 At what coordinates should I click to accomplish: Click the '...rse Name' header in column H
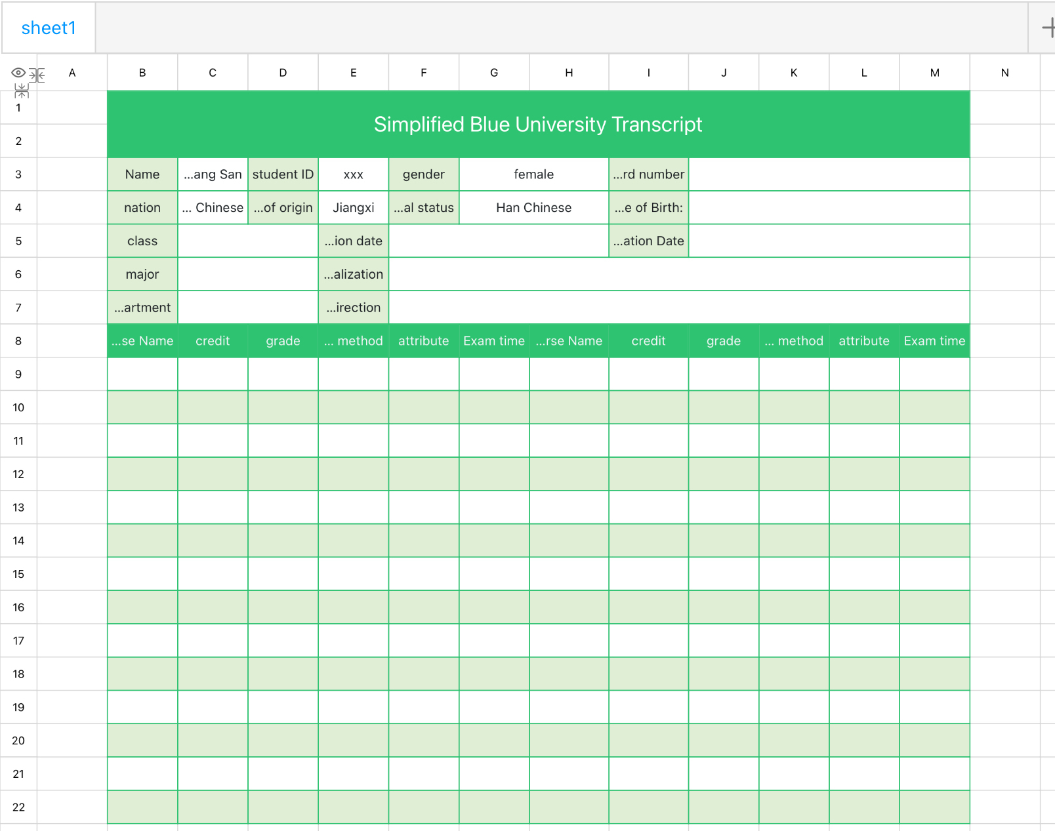click(569, 341)
